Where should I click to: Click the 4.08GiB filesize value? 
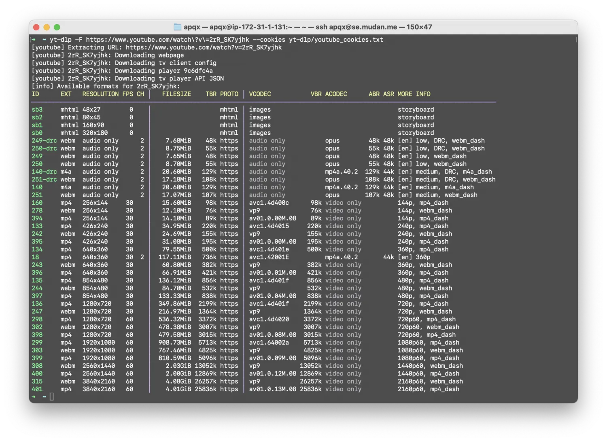coord(178,382)
